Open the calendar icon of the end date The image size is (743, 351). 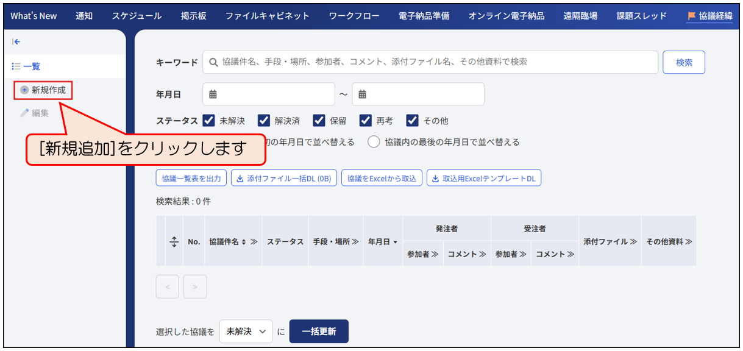(362, 94)
